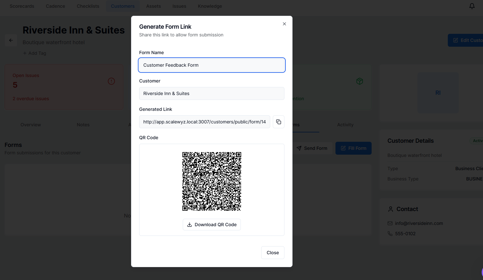Select the Overview tab
483x280 pixels.
pos(31,125)
